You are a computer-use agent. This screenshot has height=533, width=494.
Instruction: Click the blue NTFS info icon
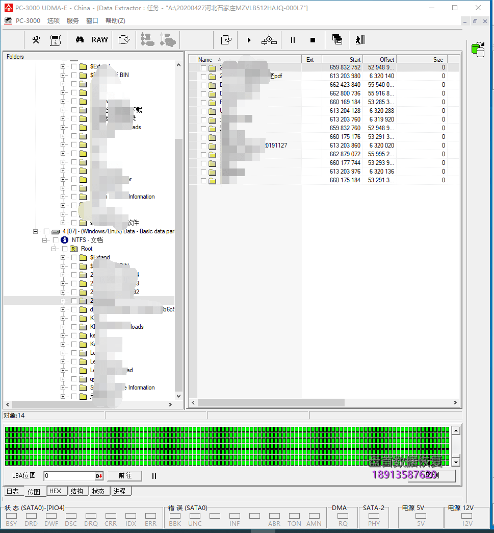click(x=64, y=240)
